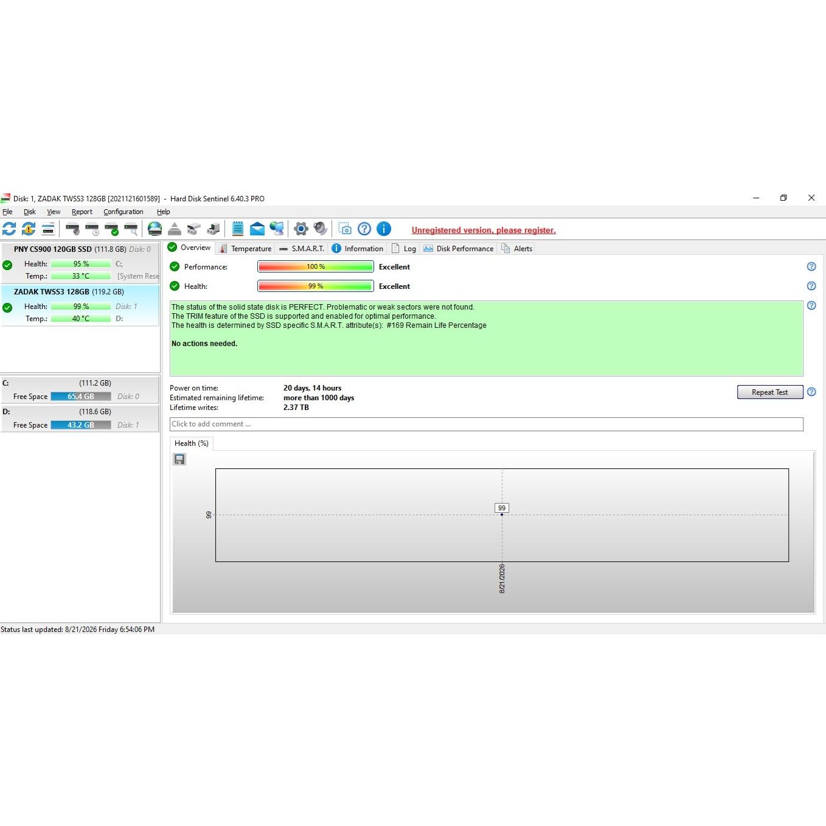Switch to the Overview tab

(189, 248)
